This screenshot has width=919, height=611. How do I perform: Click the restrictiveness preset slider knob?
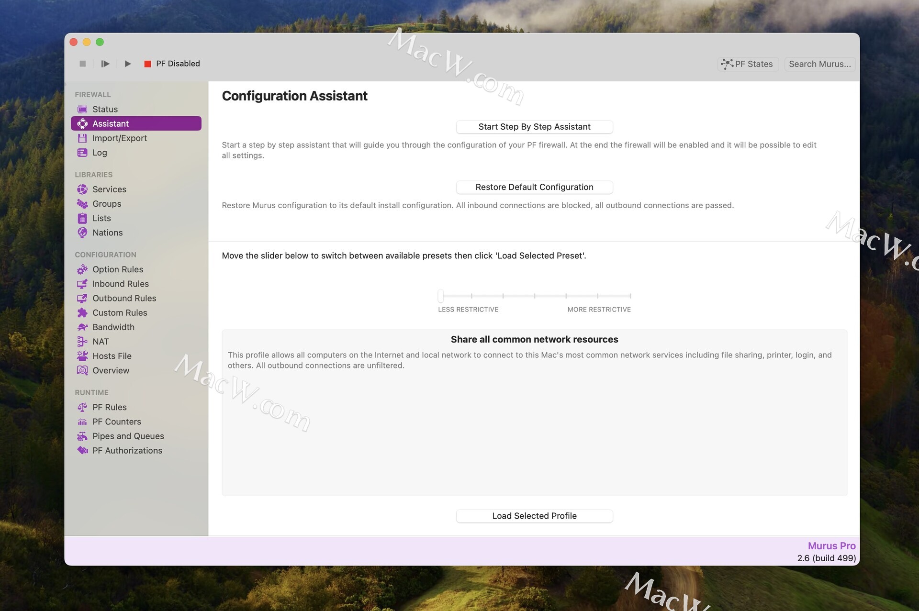(x=440, y=296)
